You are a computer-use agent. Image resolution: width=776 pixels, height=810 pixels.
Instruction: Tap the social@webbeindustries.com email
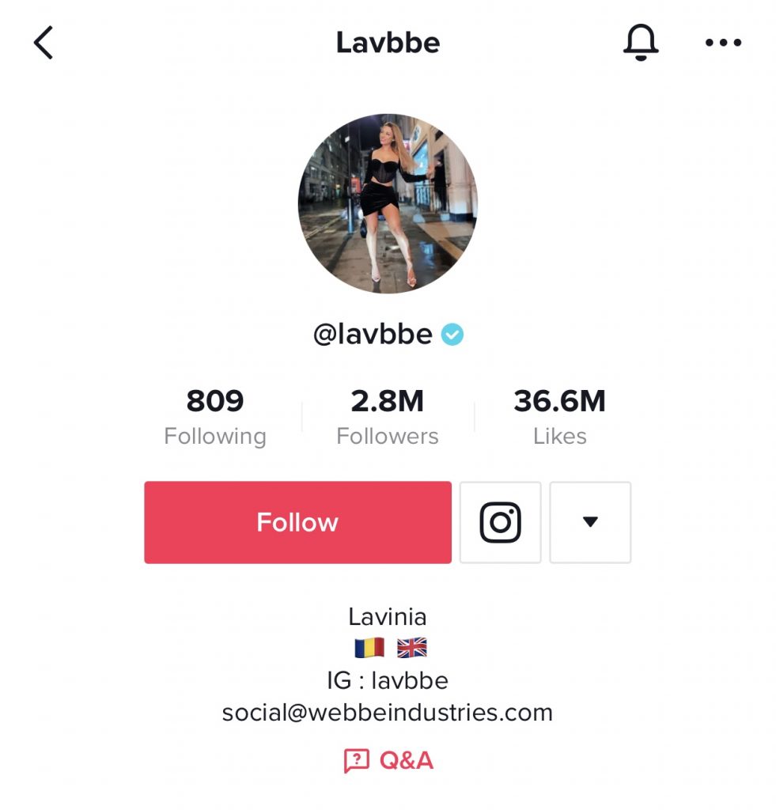point(388,713)
